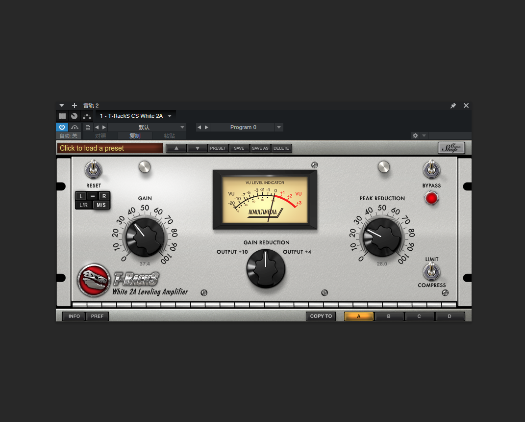525x422 pixels.
Task: Select setting slot A
Action: click(x=359, y=316)
